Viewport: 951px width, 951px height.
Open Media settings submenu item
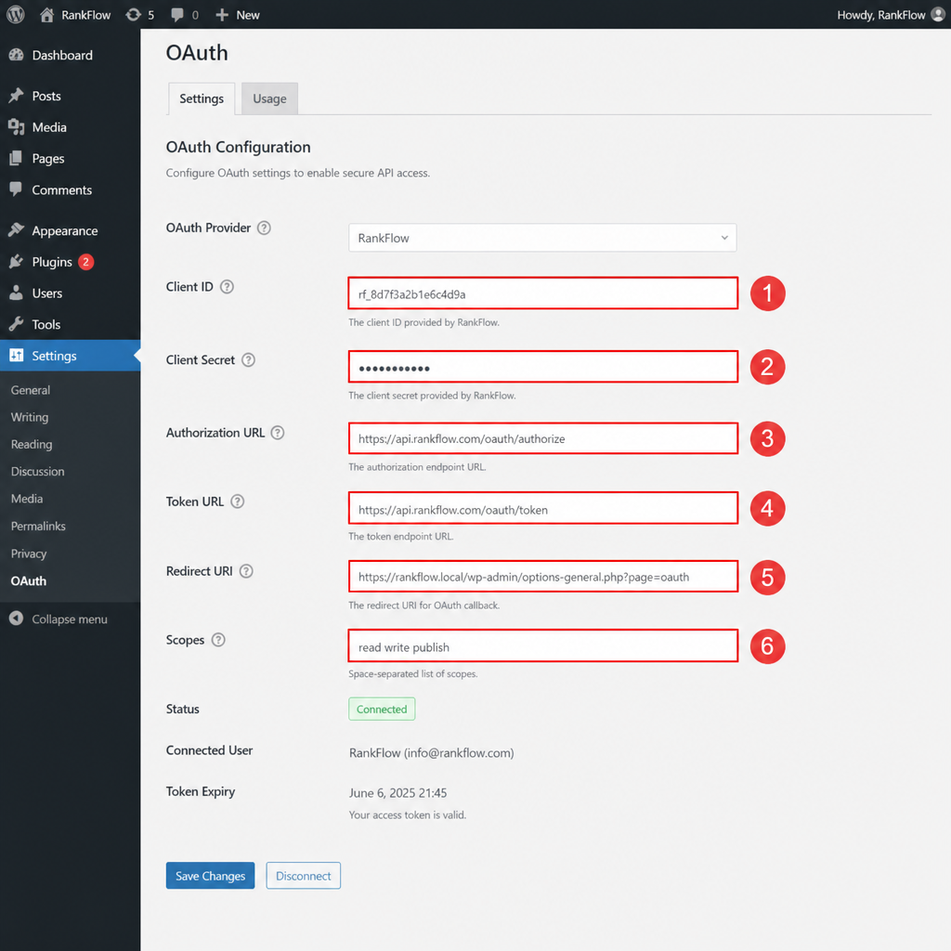coord(27,499)
